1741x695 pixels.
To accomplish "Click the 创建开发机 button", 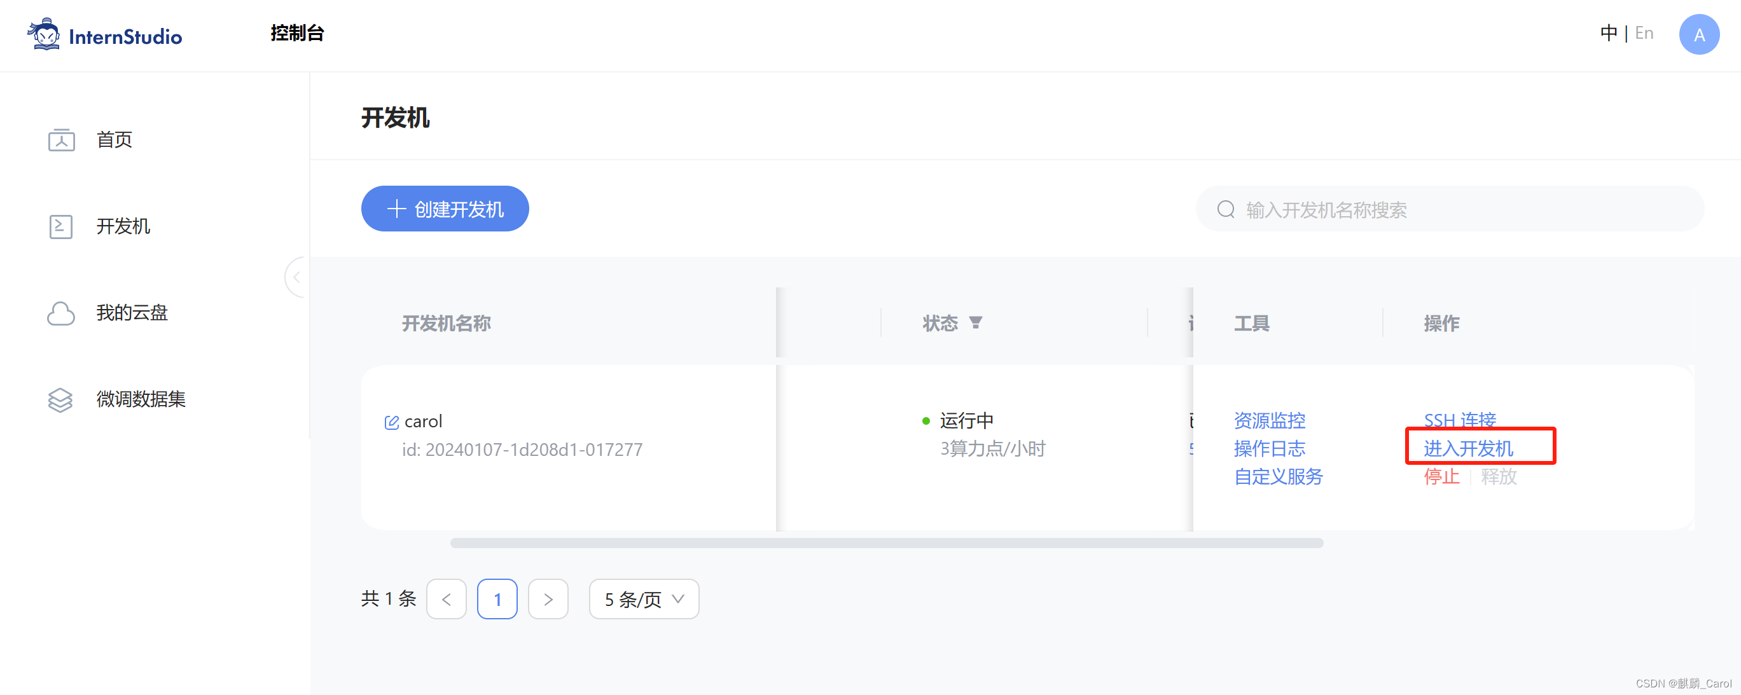I will [x=445, y=209].
